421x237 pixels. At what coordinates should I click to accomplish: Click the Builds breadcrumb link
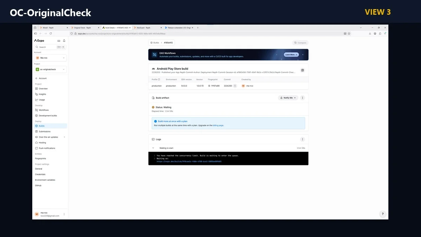pos(155,42)
